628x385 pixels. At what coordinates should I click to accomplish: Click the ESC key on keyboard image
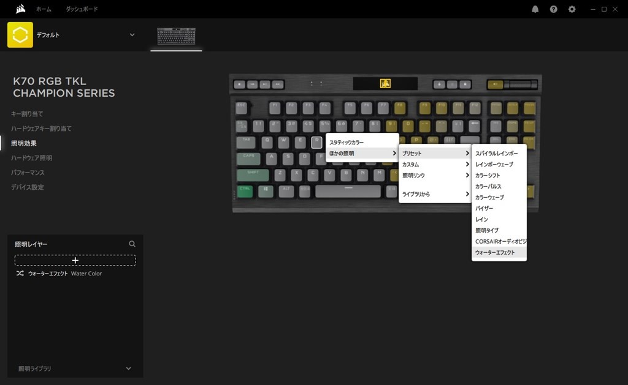click(x=242, y=108)
